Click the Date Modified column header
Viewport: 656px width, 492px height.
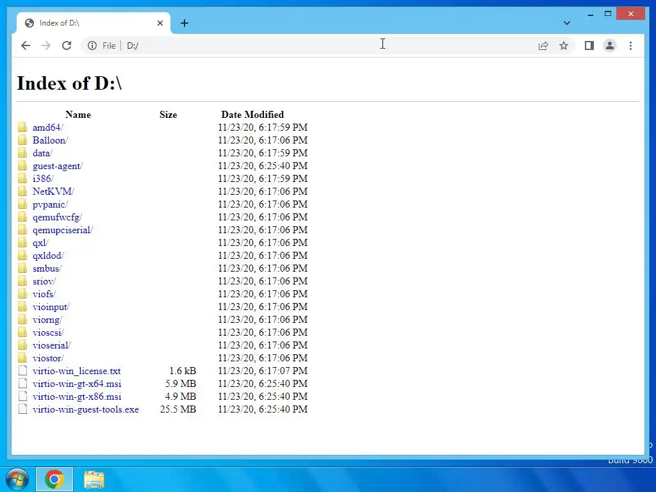pos(252,115)
